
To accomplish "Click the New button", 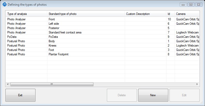I will pos(153,95).
